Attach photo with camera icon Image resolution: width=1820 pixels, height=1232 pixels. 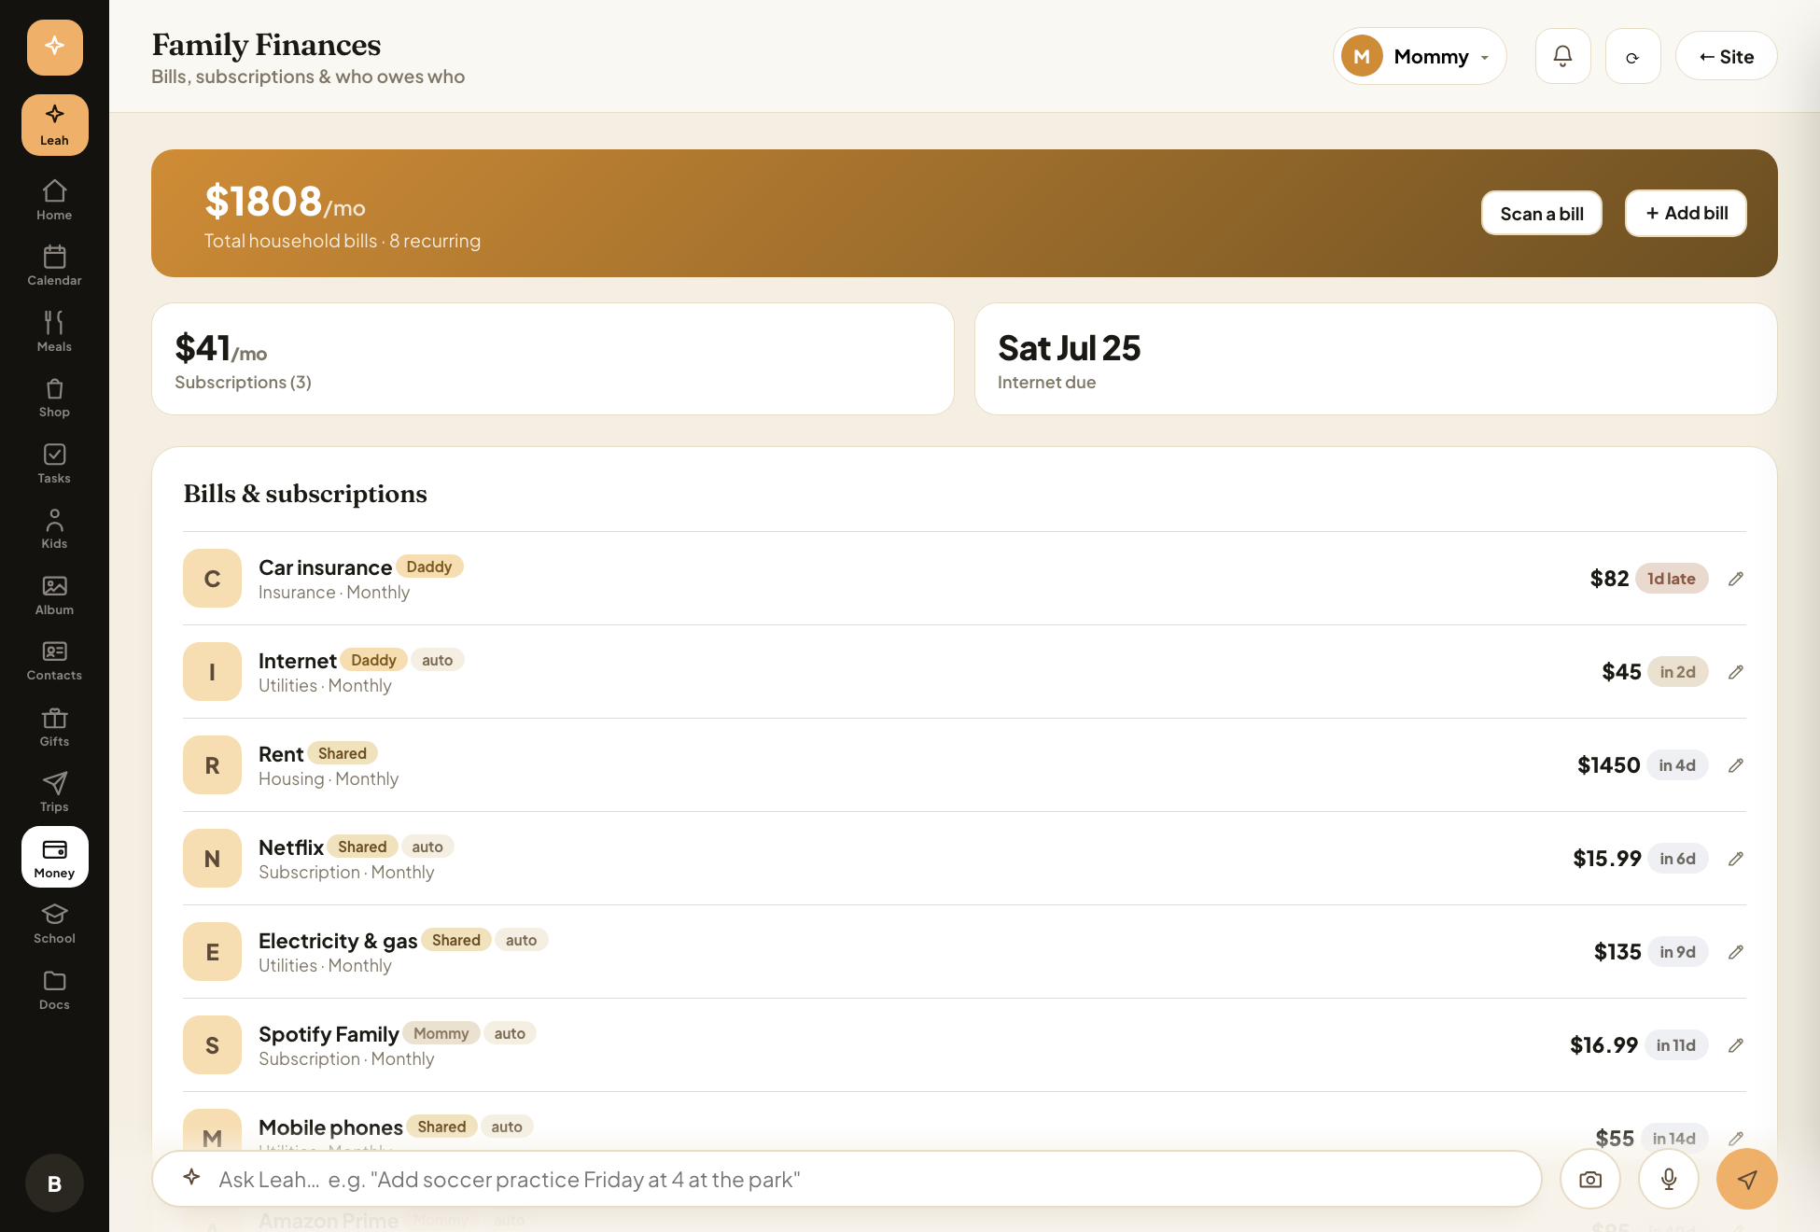1590,1180
